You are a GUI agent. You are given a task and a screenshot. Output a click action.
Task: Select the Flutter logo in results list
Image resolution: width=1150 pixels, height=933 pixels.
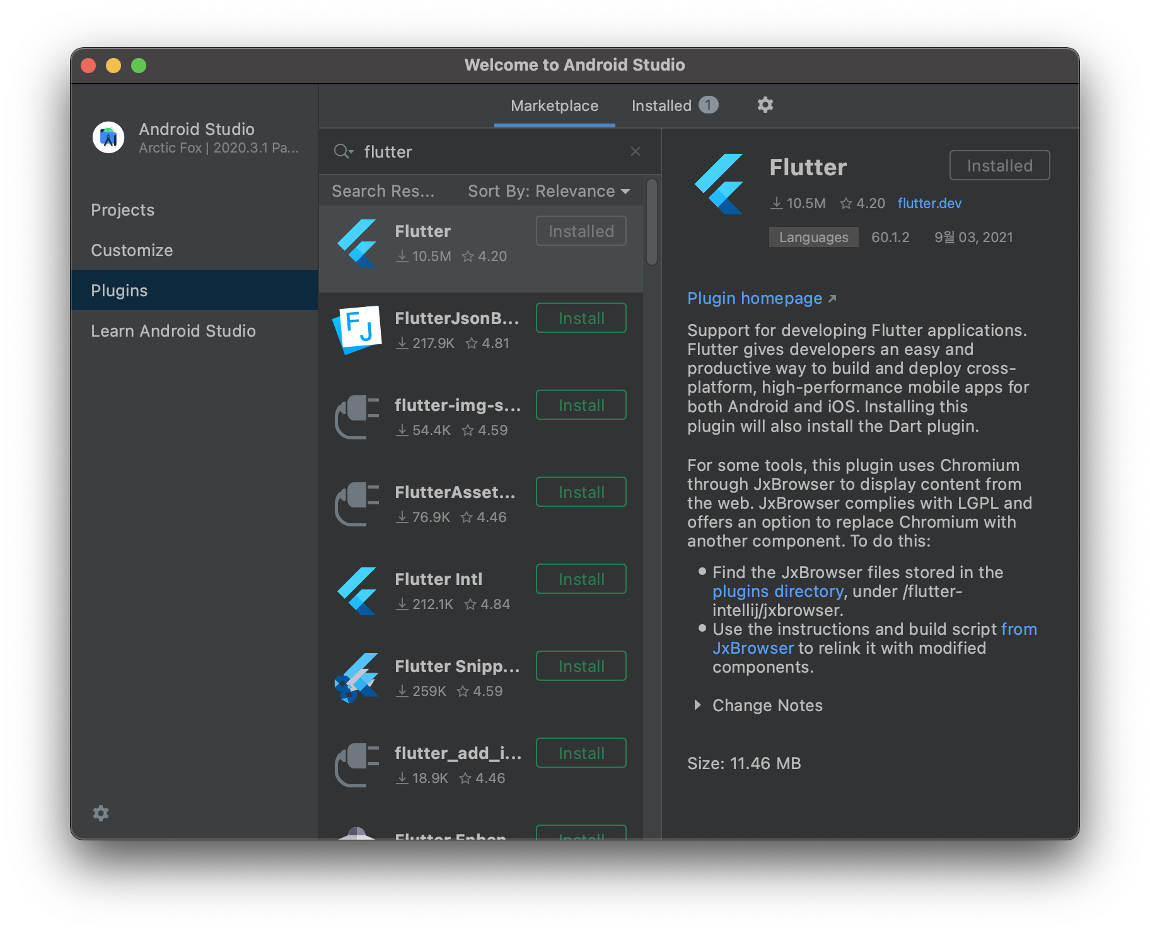point(357,243)
